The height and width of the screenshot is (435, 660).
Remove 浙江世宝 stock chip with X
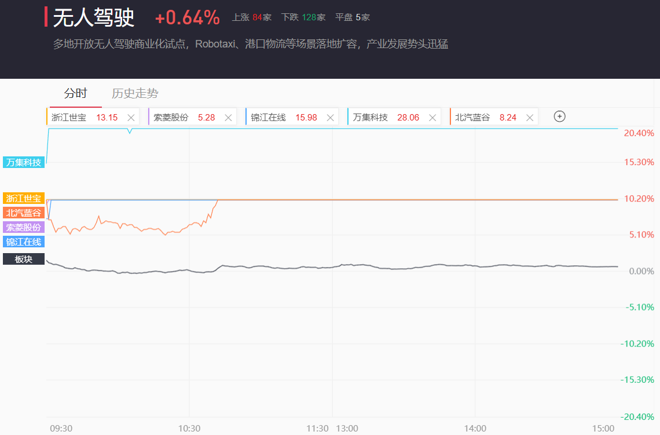131,118
